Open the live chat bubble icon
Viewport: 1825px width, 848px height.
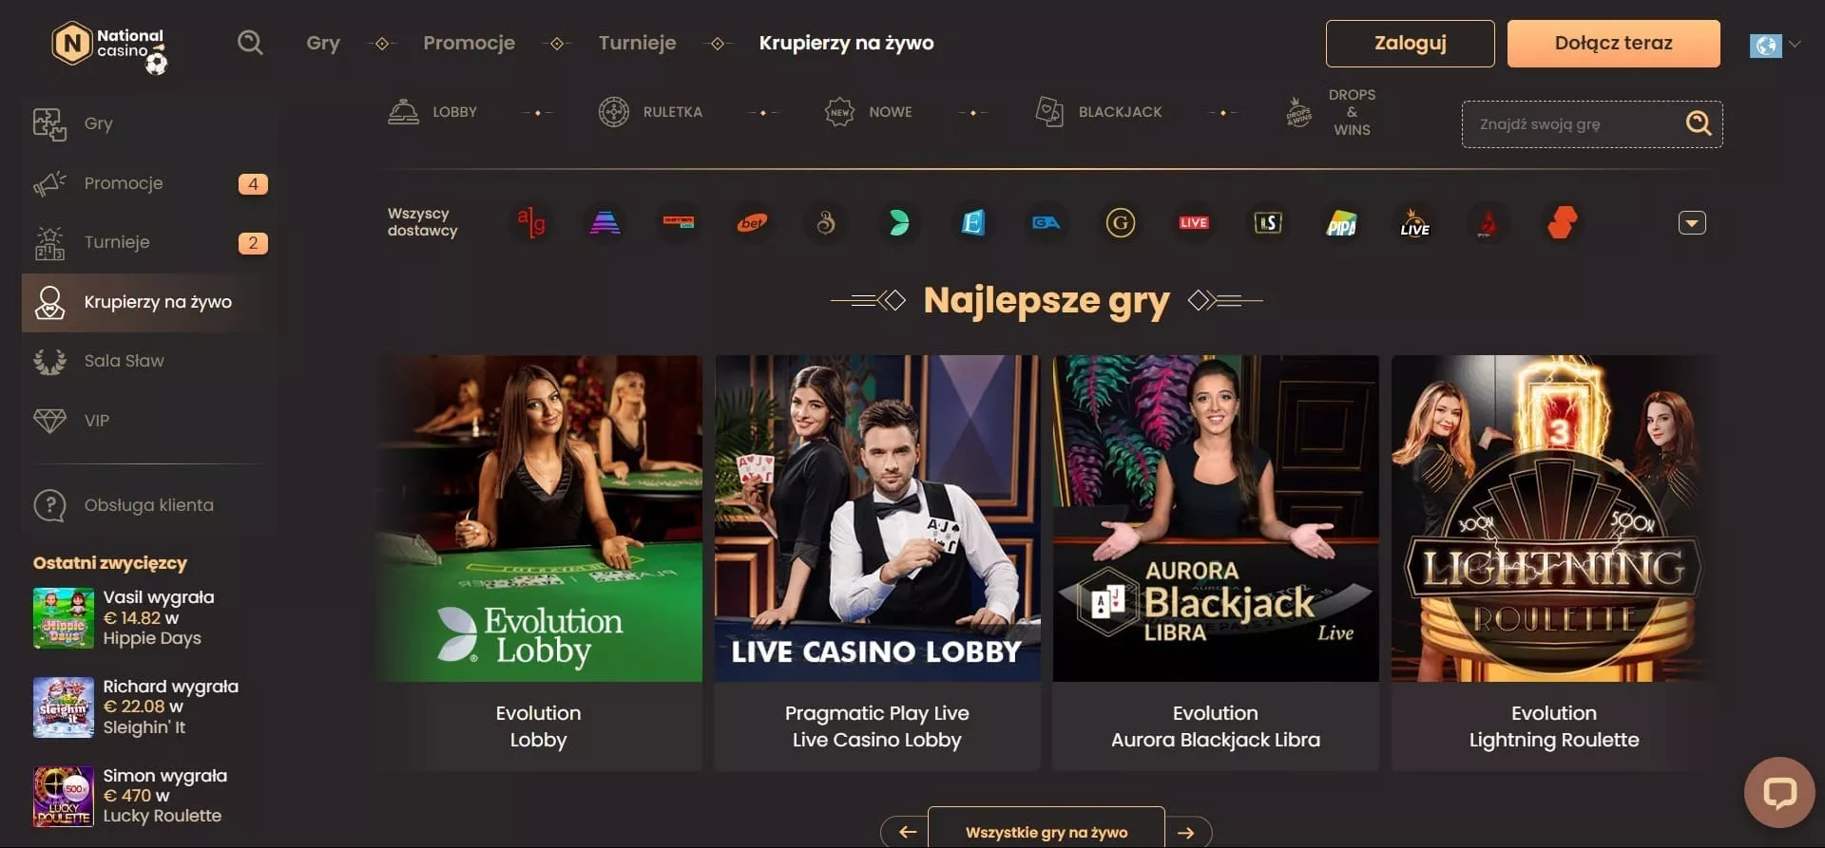[x=1779, y=792]
